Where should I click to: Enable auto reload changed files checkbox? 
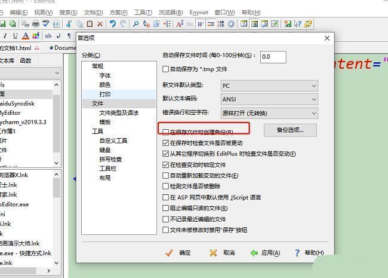165,175
